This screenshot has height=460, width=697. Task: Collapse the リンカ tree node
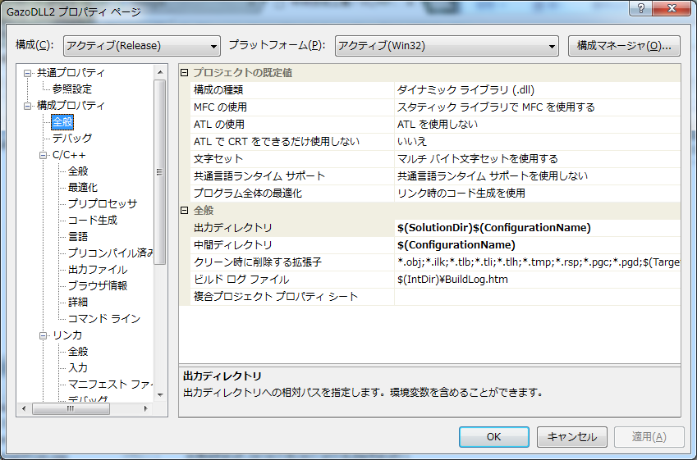tap(44, 335)
